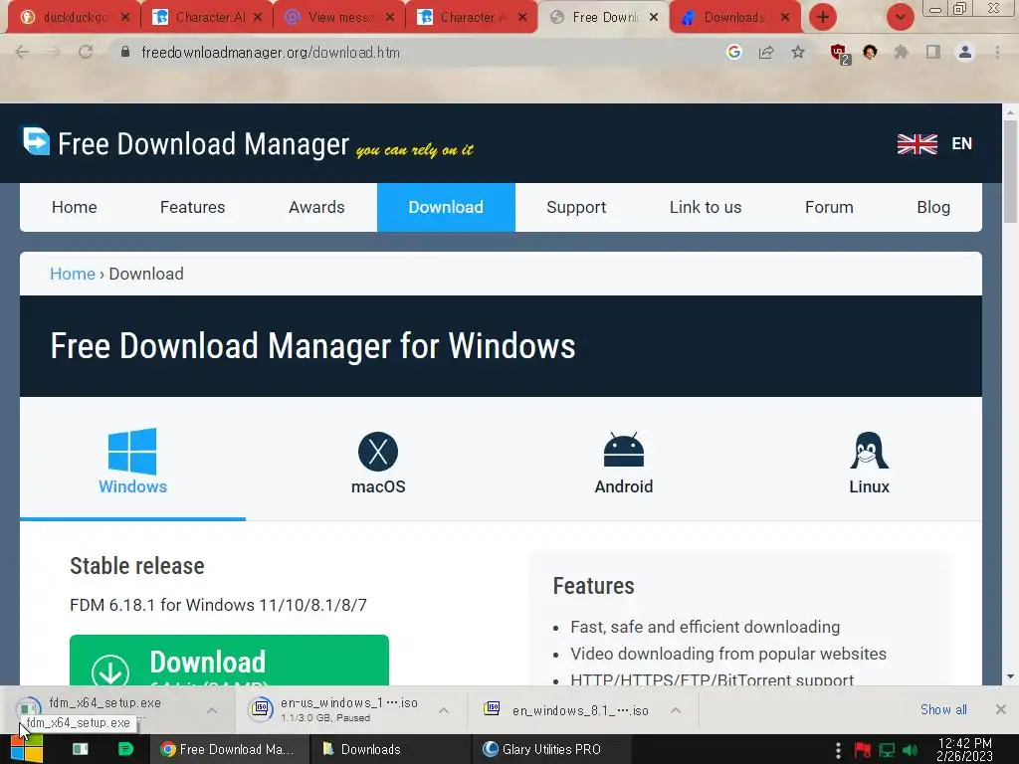The width and height of the screenshot is (1019, 764).
Task: Open the Features nav item
Action: [192, 207]
